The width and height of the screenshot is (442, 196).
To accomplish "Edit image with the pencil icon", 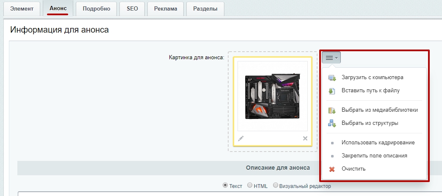I will click(240, 138).
